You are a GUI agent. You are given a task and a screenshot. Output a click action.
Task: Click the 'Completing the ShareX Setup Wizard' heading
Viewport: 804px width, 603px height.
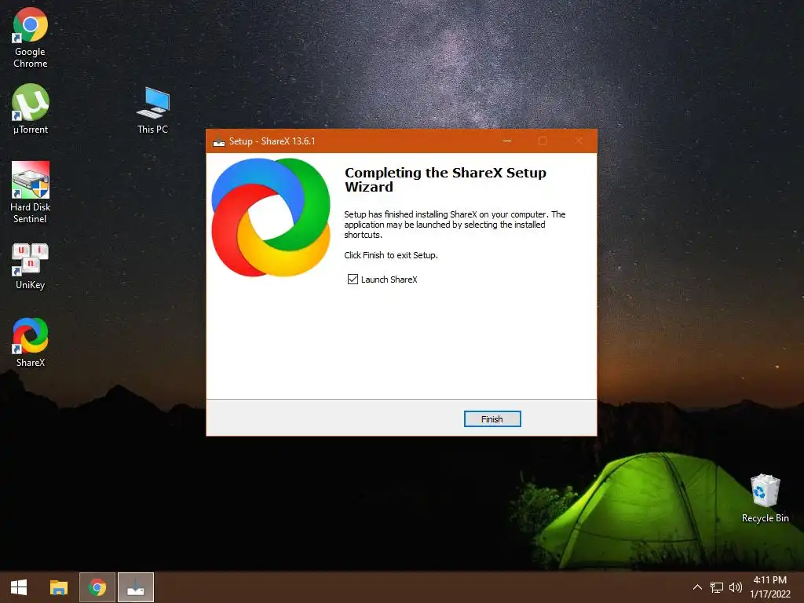click(x=445, y=180)
